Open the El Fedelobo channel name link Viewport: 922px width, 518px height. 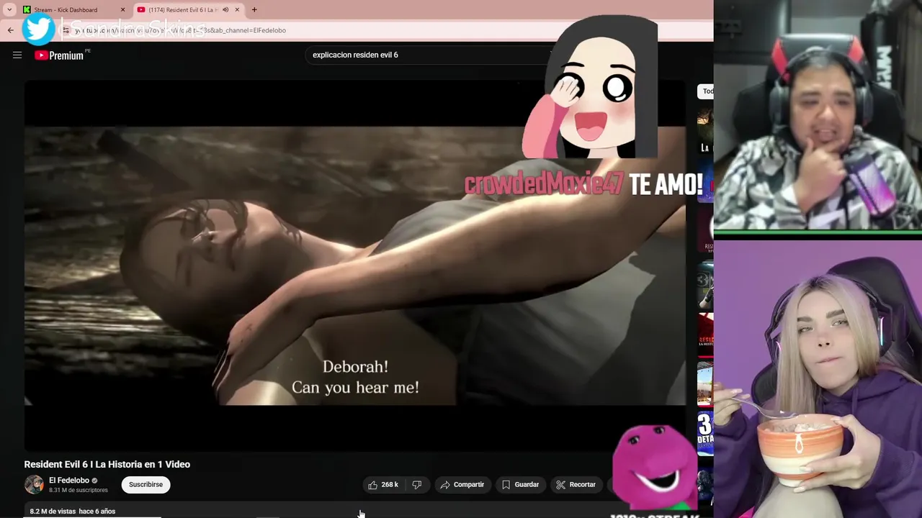69,481
